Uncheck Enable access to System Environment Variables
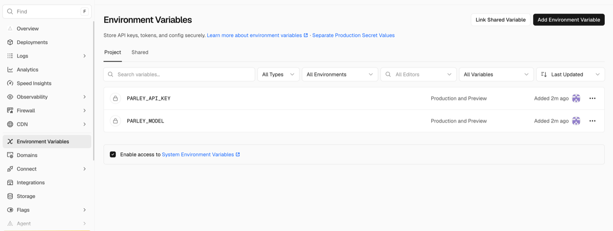 (113, 155)
